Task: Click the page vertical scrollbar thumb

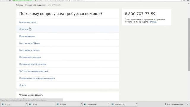Action: click(189, 45)
